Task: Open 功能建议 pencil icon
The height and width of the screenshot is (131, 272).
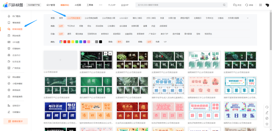Action: point(9,112)
